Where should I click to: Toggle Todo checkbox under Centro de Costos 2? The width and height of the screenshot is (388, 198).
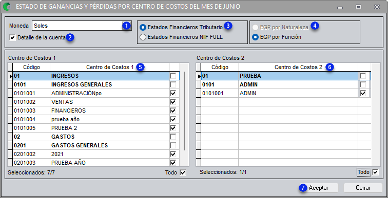375,172
